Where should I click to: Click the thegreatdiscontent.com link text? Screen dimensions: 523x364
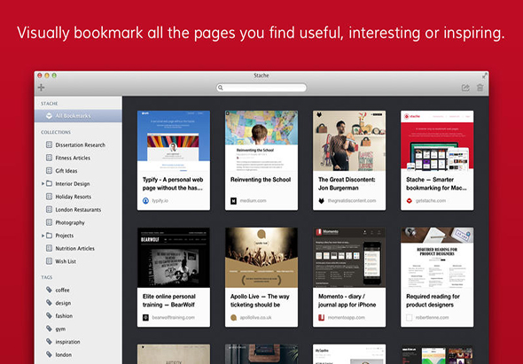[x=352, y=201]
